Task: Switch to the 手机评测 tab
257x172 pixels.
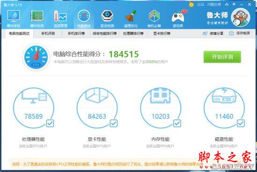Action: coord(48,34)
